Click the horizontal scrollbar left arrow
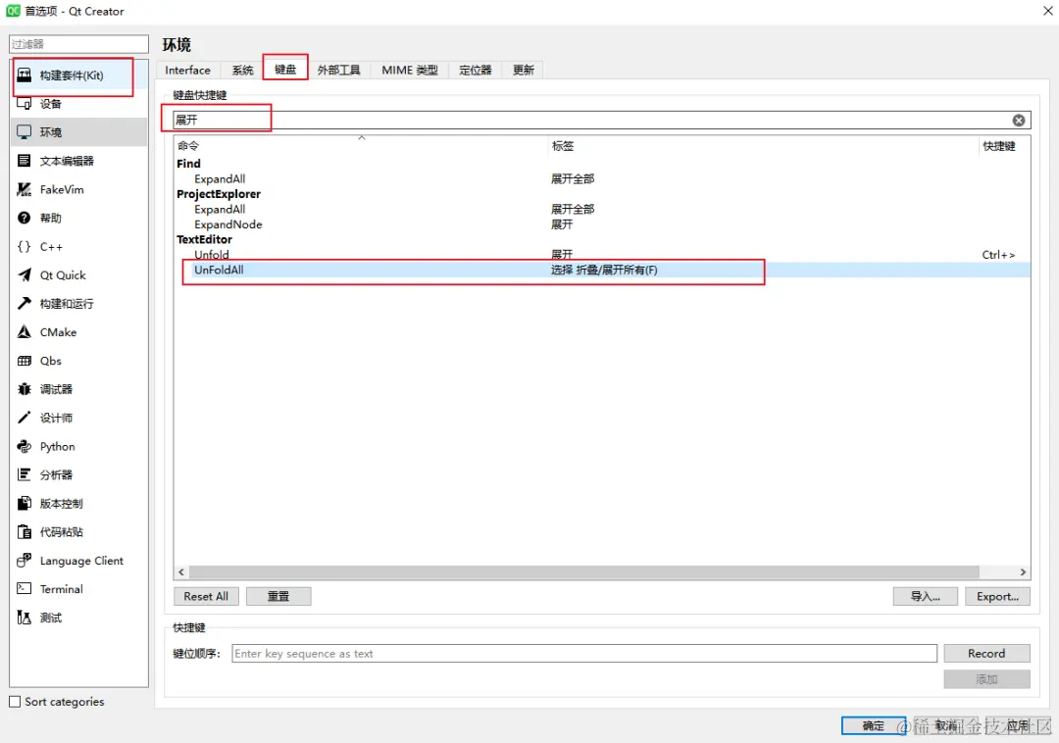This screenshot has width=1059, height=743. pos(181,572)
